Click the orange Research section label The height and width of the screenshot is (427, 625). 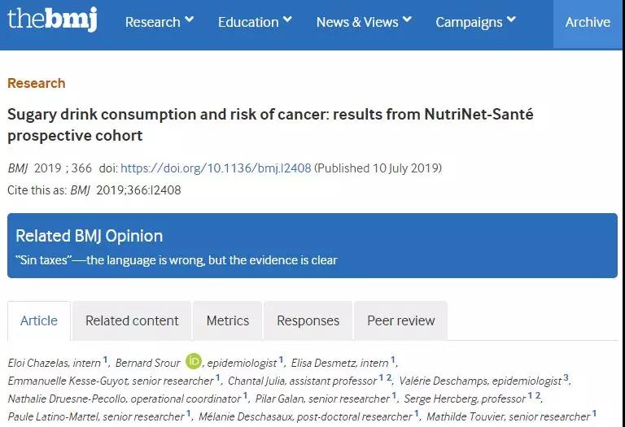click(37, 83)
